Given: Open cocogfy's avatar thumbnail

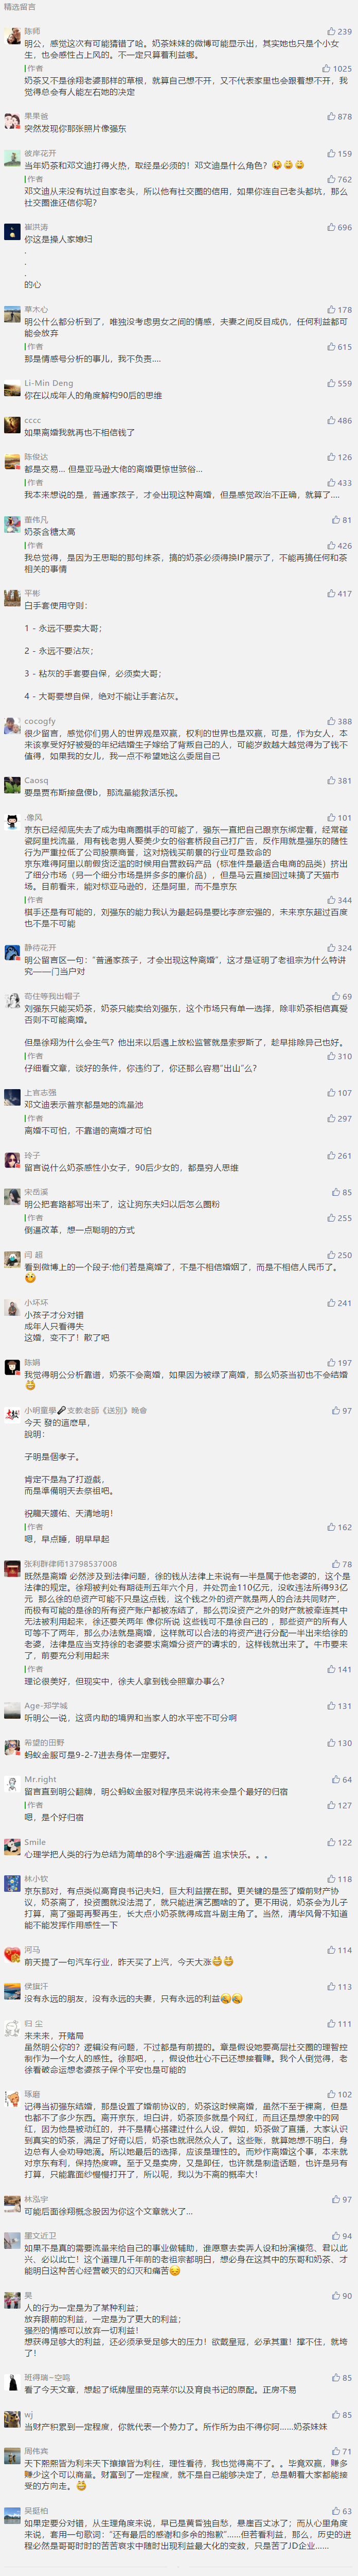Looking at the screenshot, I should tap(12, 726).
